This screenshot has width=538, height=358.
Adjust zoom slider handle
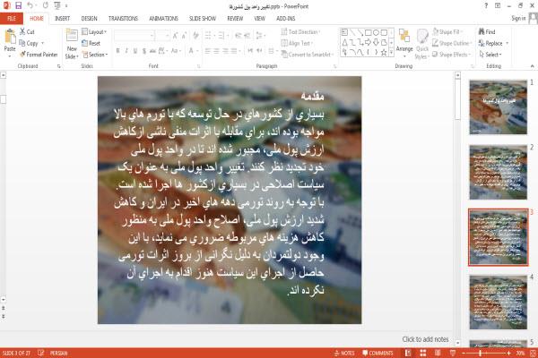coord(481,353)
